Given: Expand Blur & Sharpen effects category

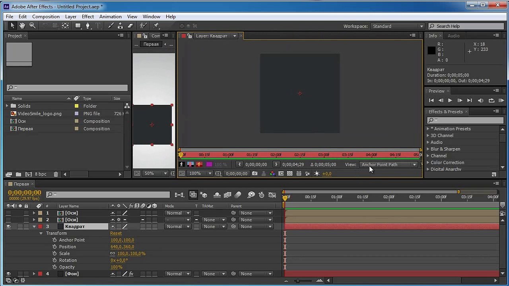Looking at the screenshot, I should tap(428, 149).
